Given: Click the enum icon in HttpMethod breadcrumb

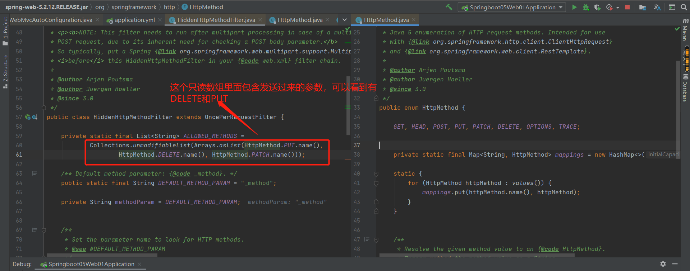Looking at the screenshot, I should (x=185, y=7).
